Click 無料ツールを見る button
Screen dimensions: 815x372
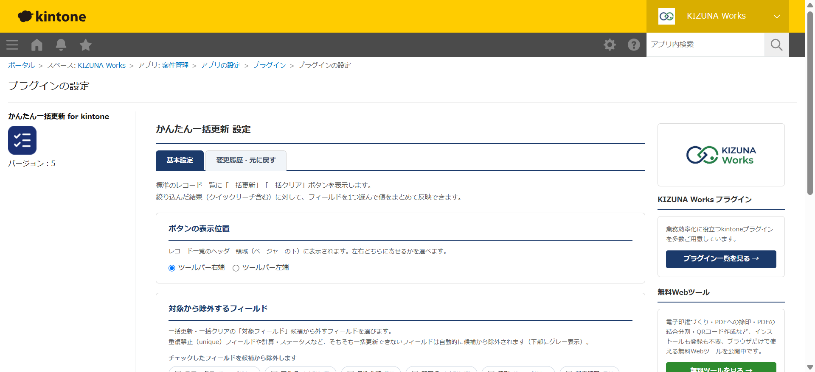(x=721, y=367)
